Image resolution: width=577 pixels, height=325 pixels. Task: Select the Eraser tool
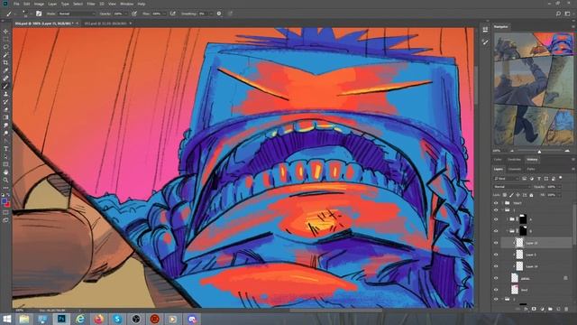[x=5, y=109]
